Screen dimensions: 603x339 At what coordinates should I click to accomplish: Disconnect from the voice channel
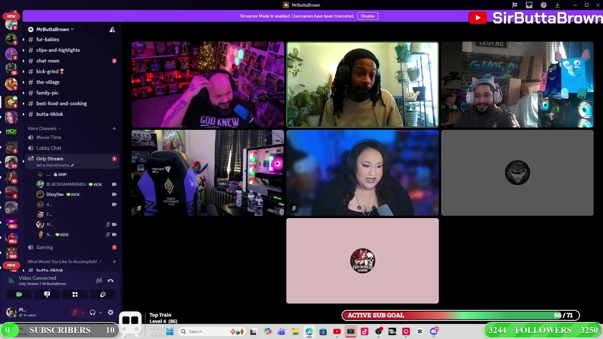(x=110, y=281)
